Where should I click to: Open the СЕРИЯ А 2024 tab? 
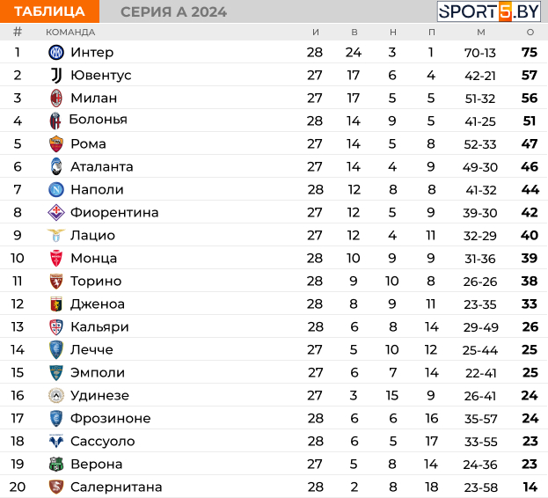pyautogui.click(x=173, y=12)
